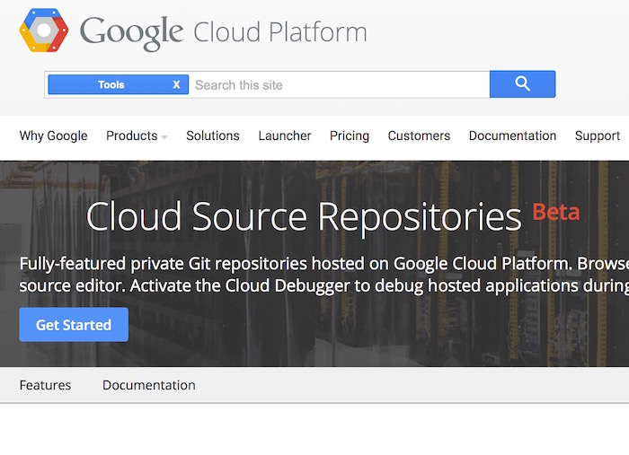This screenshot has height=455, width=629.
Task: Switch to the Features tab
Action: (x=45, y=385)
